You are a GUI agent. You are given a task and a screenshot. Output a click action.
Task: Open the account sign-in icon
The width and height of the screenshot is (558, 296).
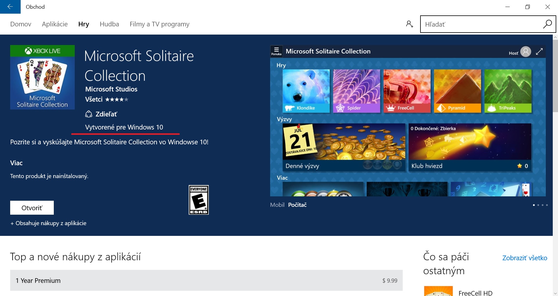coord(409,24)
